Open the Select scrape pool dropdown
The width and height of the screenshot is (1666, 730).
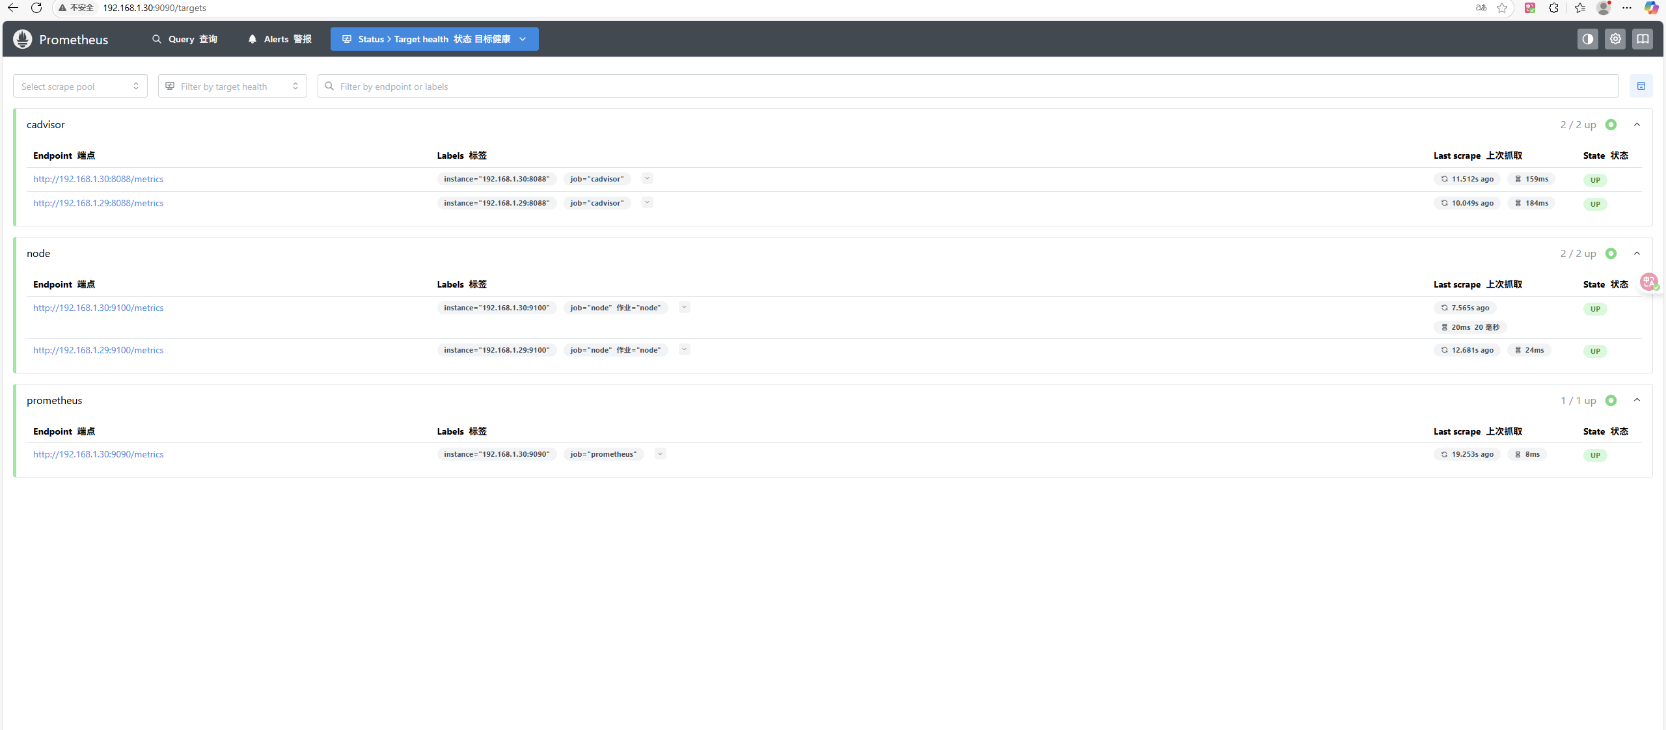tap(80, 86)
